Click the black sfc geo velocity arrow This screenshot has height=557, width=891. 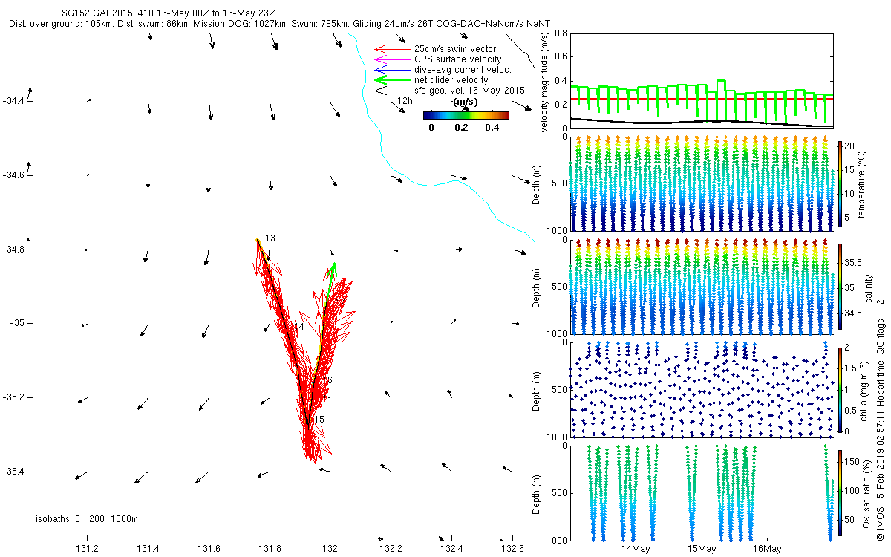[392, 91]
